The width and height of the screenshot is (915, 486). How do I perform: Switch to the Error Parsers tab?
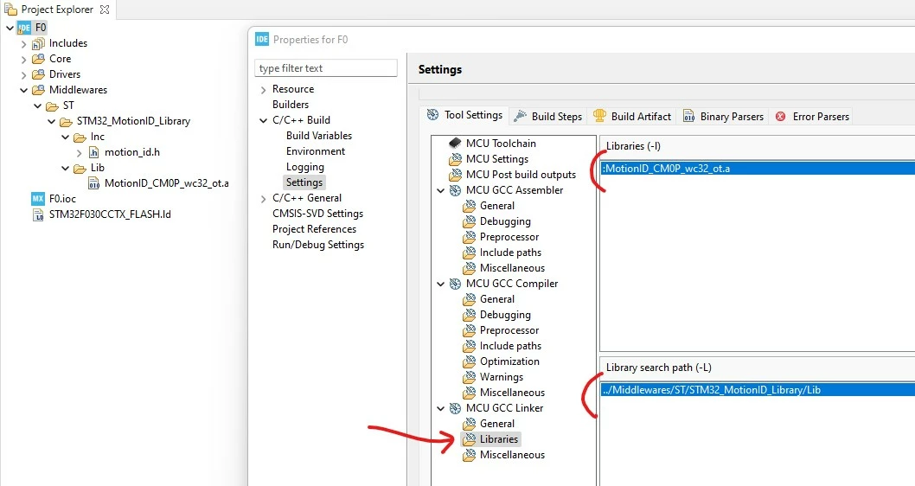[x=812, y=116]
